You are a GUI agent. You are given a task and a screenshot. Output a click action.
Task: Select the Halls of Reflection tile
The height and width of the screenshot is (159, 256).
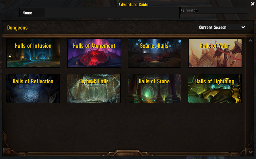(33, 88)
